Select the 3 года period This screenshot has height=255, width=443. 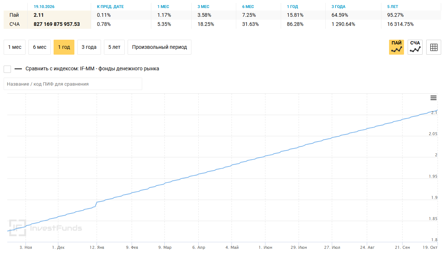pyautogui.click(x=89, y=47)
